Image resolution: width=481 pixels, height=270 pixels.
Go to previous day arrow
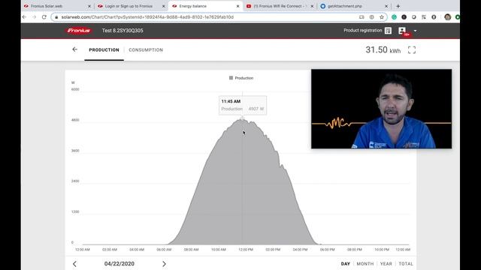tap(74, 264)
